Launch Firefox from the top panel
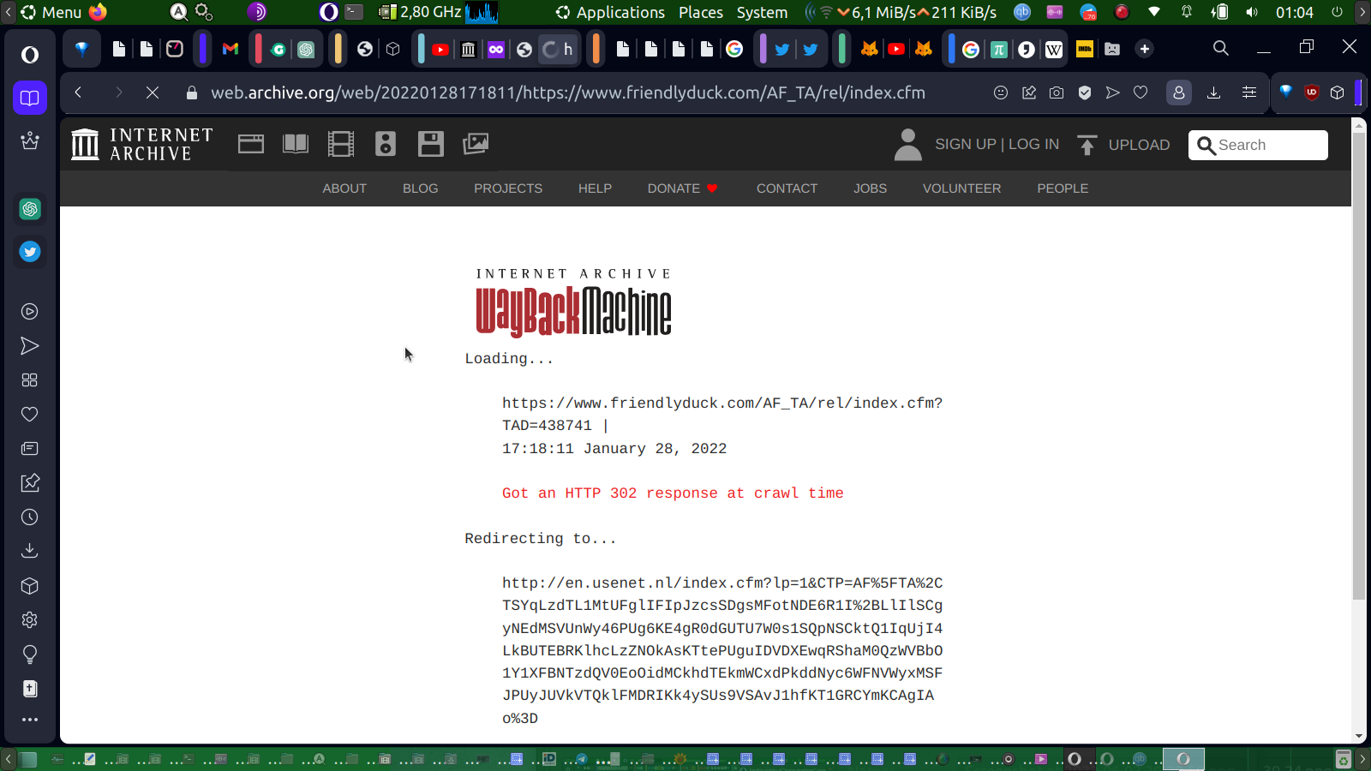The height and width of the screenshot is (771, 1371). click(98, 12)
